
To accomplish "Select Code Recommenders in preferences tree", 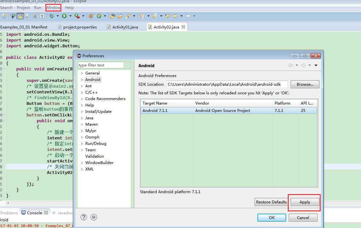I will click(x=105, y=98).
